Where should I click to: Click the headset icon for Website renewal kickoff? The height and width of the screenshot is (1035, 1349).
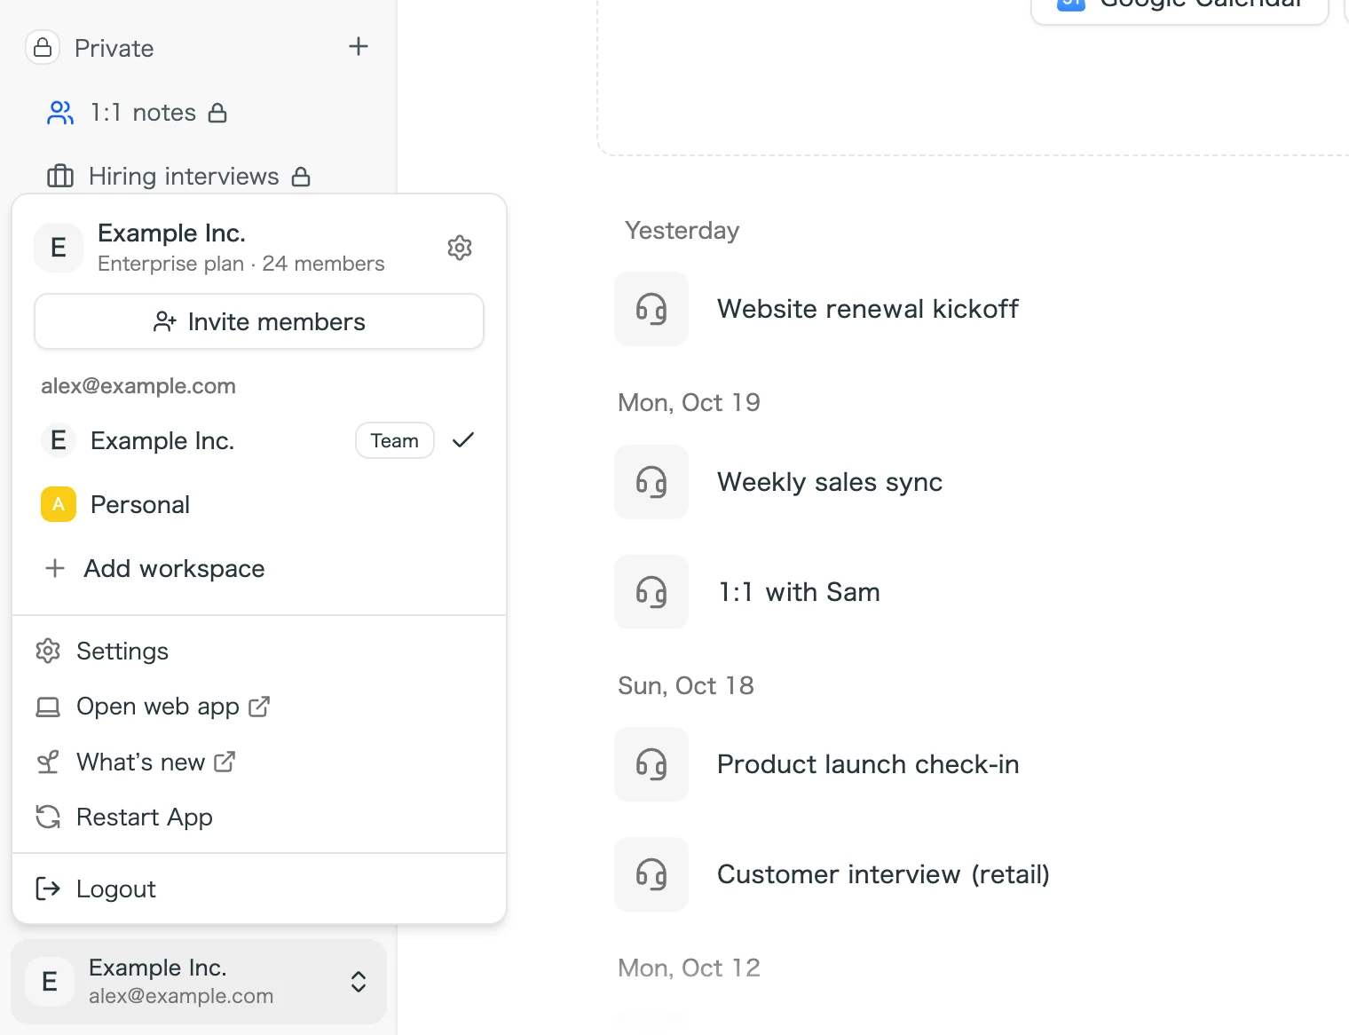651,309
